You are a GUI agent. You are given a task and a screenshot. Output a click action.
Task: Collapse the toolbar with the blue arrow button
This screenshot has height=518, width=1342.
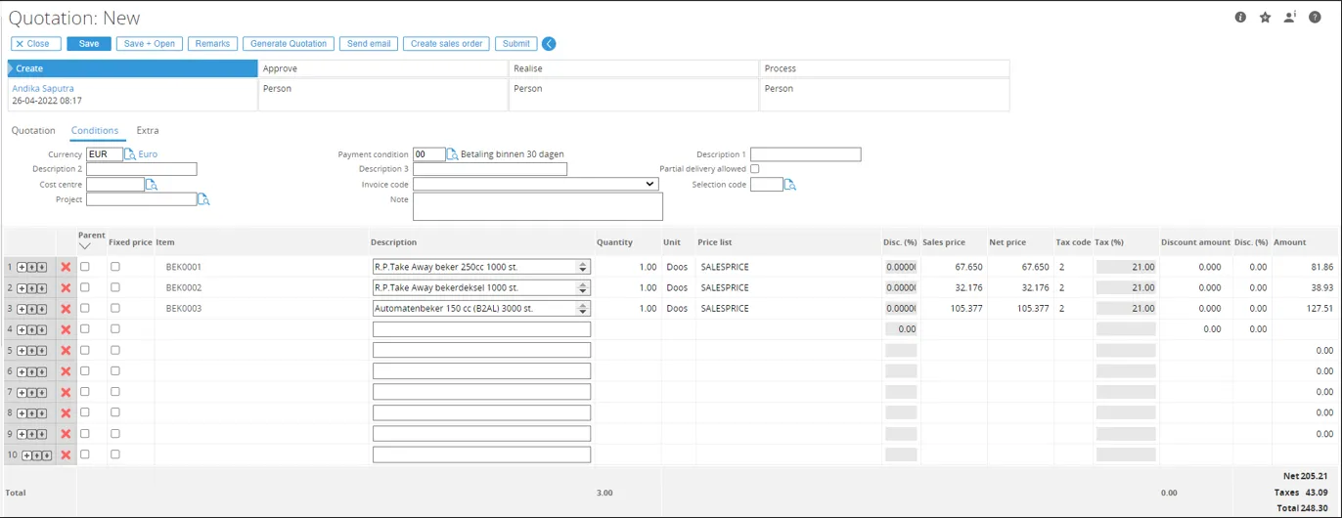point(549,44)
